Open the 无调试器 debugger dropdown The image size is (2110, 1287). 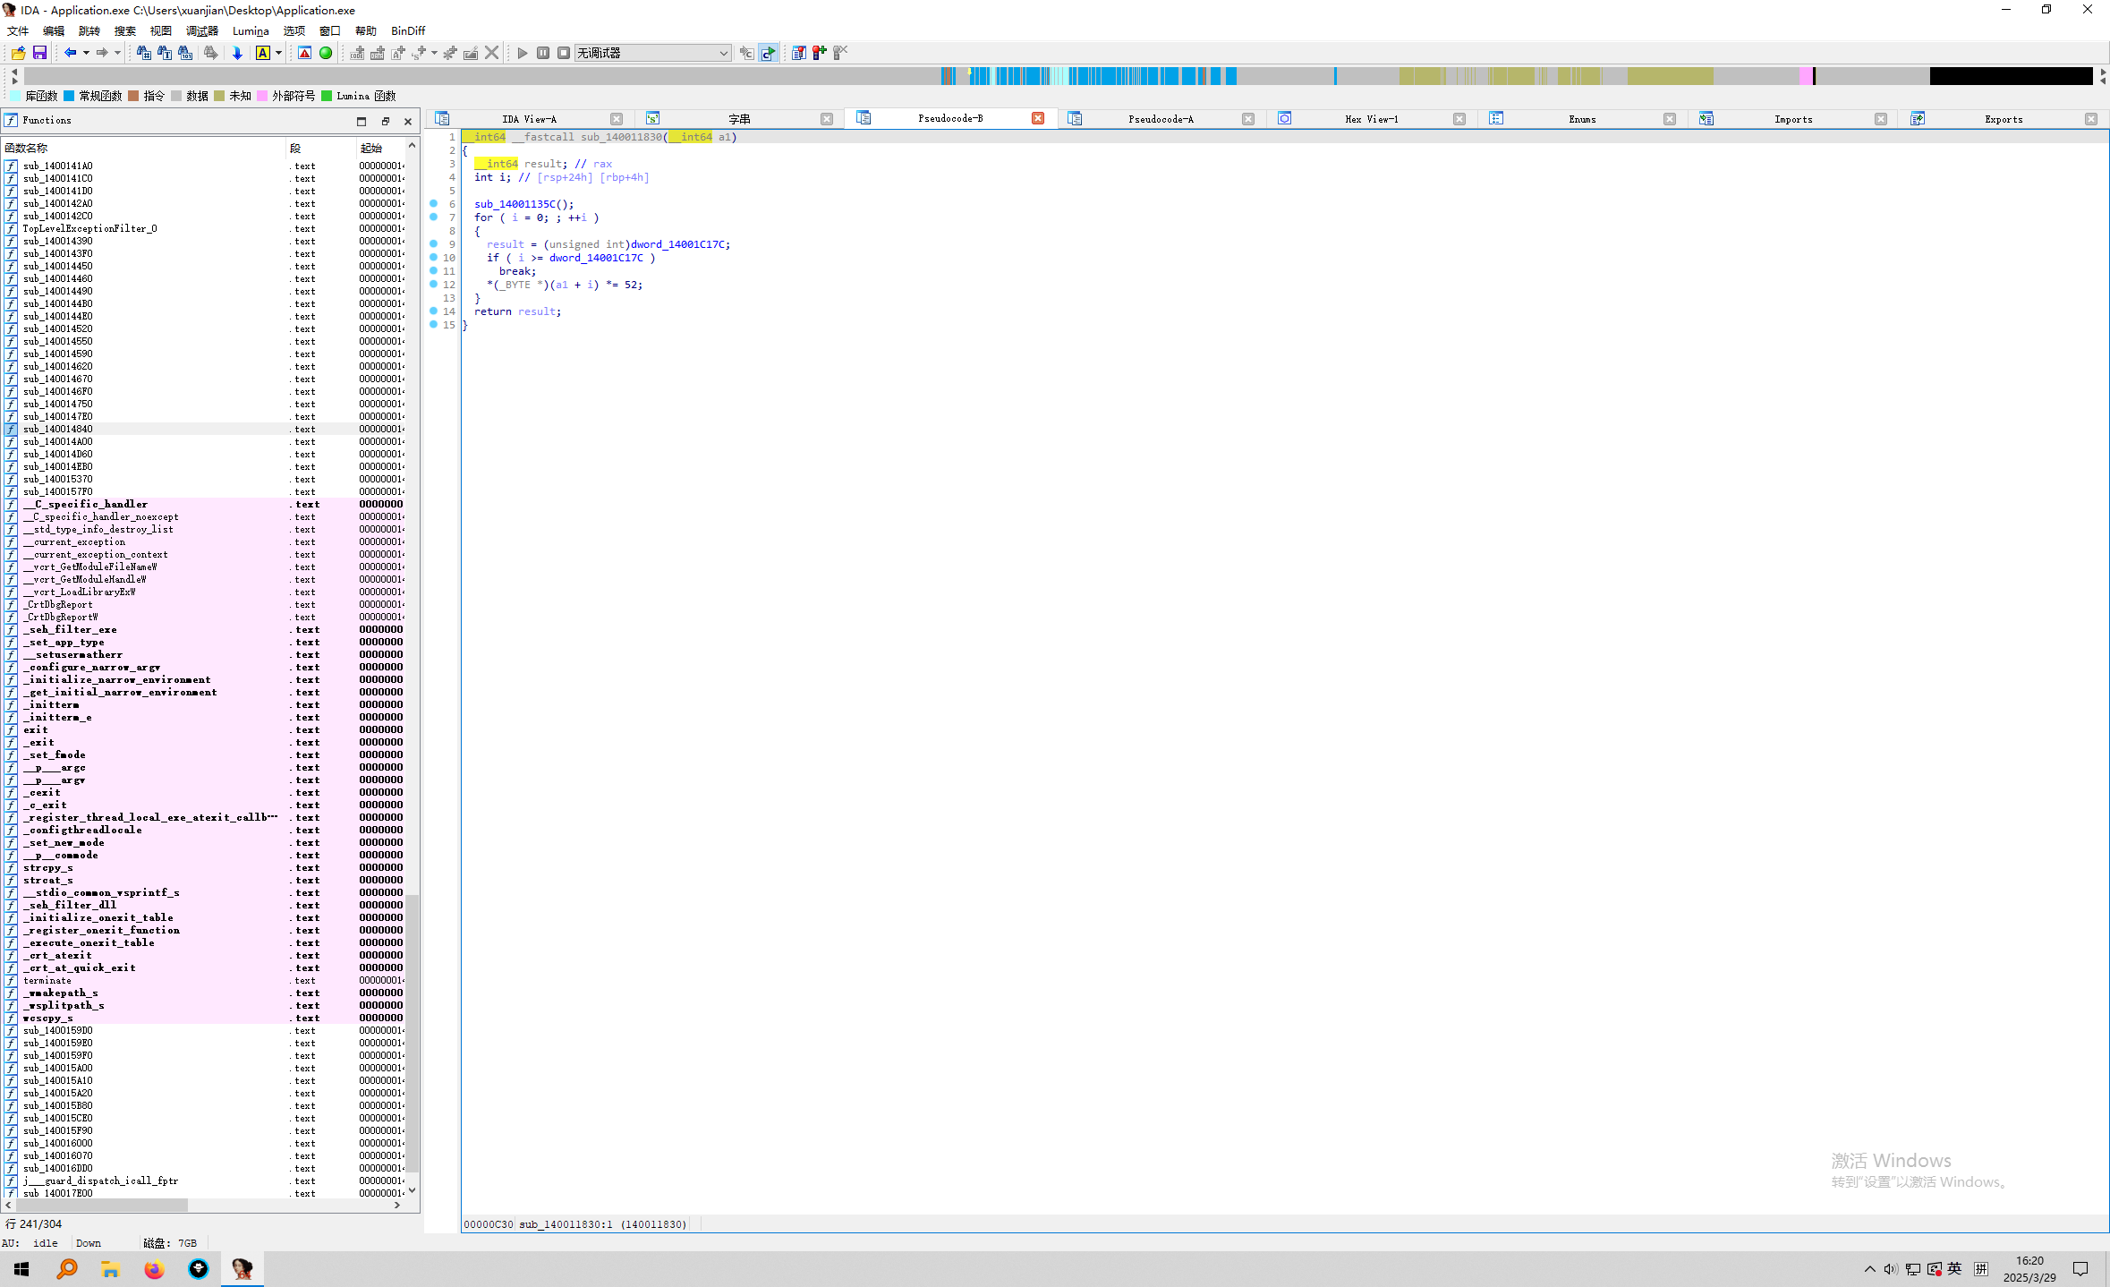tap(723, 53)
